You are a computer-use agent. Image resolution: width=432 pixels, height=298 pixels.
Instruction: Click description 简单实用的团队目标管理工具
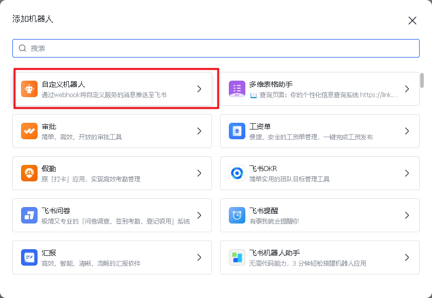click(289, 179)
